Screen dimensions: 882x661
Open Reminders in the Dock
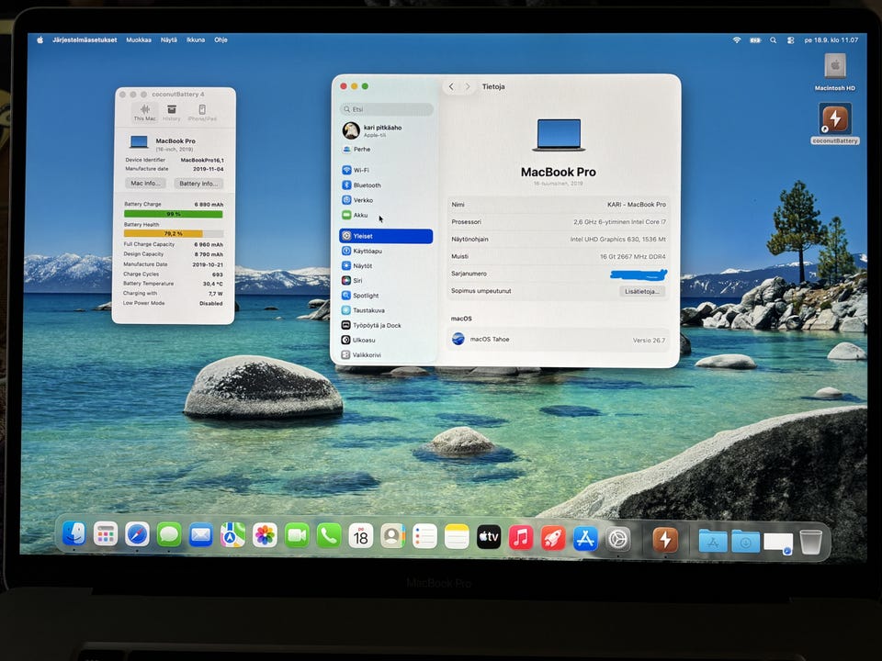424,537
